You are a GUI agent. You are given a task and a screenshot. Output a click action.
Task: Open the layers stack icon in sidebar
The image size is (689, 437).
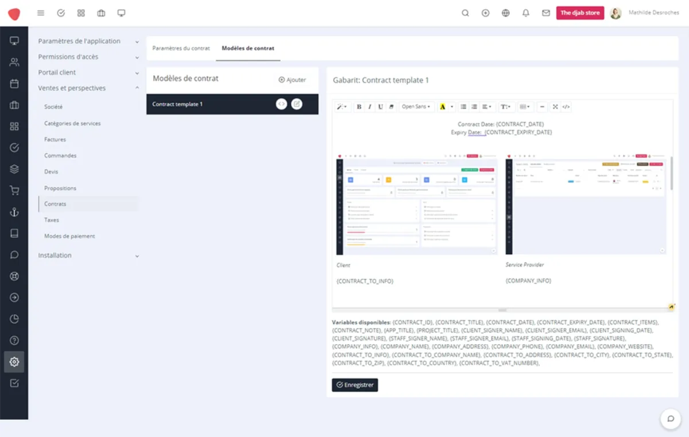tap(14, 169)
